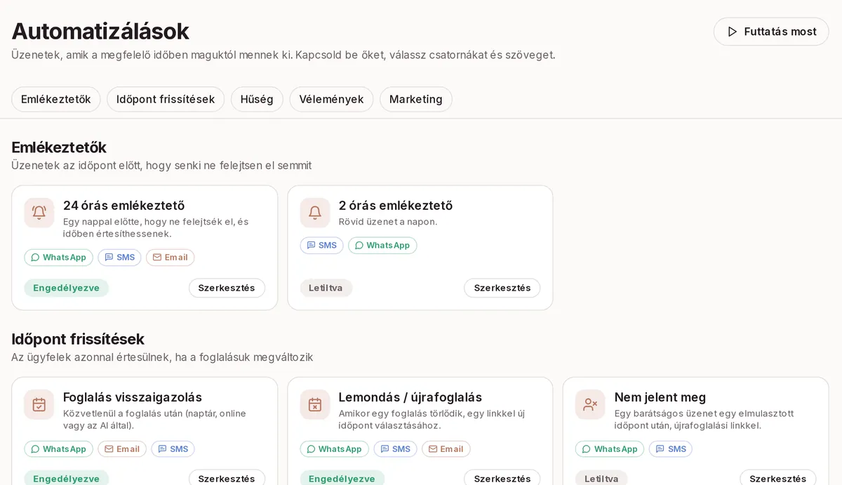The image size is (842, 485).
Task: Click the calendar-x icon of Lemondás / újrafoglalás
Action: [315, 404]
